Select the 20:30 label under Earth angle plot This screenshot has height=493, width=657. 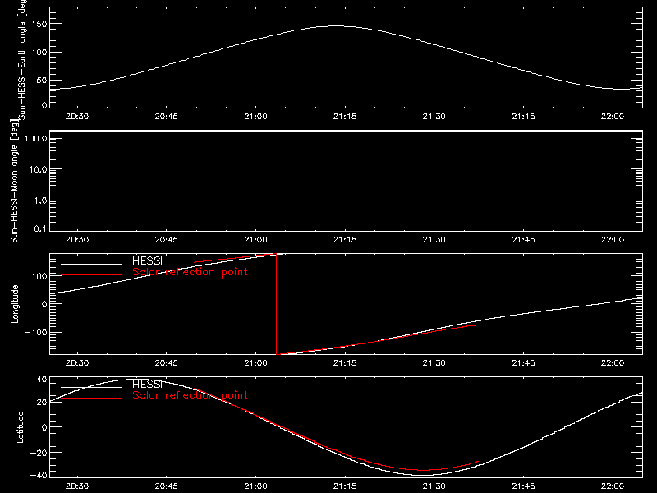(x=77, y=117)
